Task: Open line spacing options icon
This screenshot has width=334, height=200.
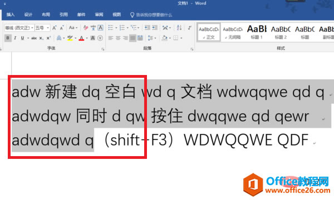Action: coord(150,38)
